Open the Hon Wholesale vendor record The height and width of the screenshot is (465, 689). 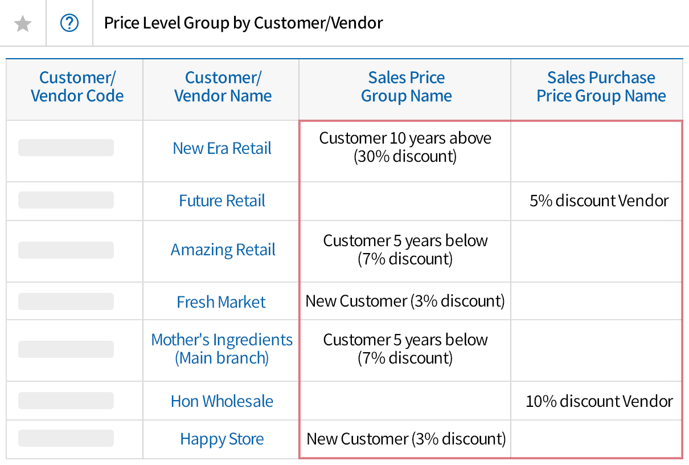coord(222,401)
